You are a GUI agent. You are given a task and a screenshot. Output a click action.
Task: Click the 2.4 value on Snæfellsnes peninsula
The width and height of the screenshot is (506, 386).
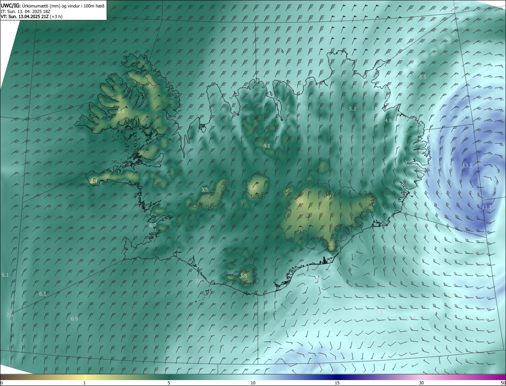tap(94, 181)
